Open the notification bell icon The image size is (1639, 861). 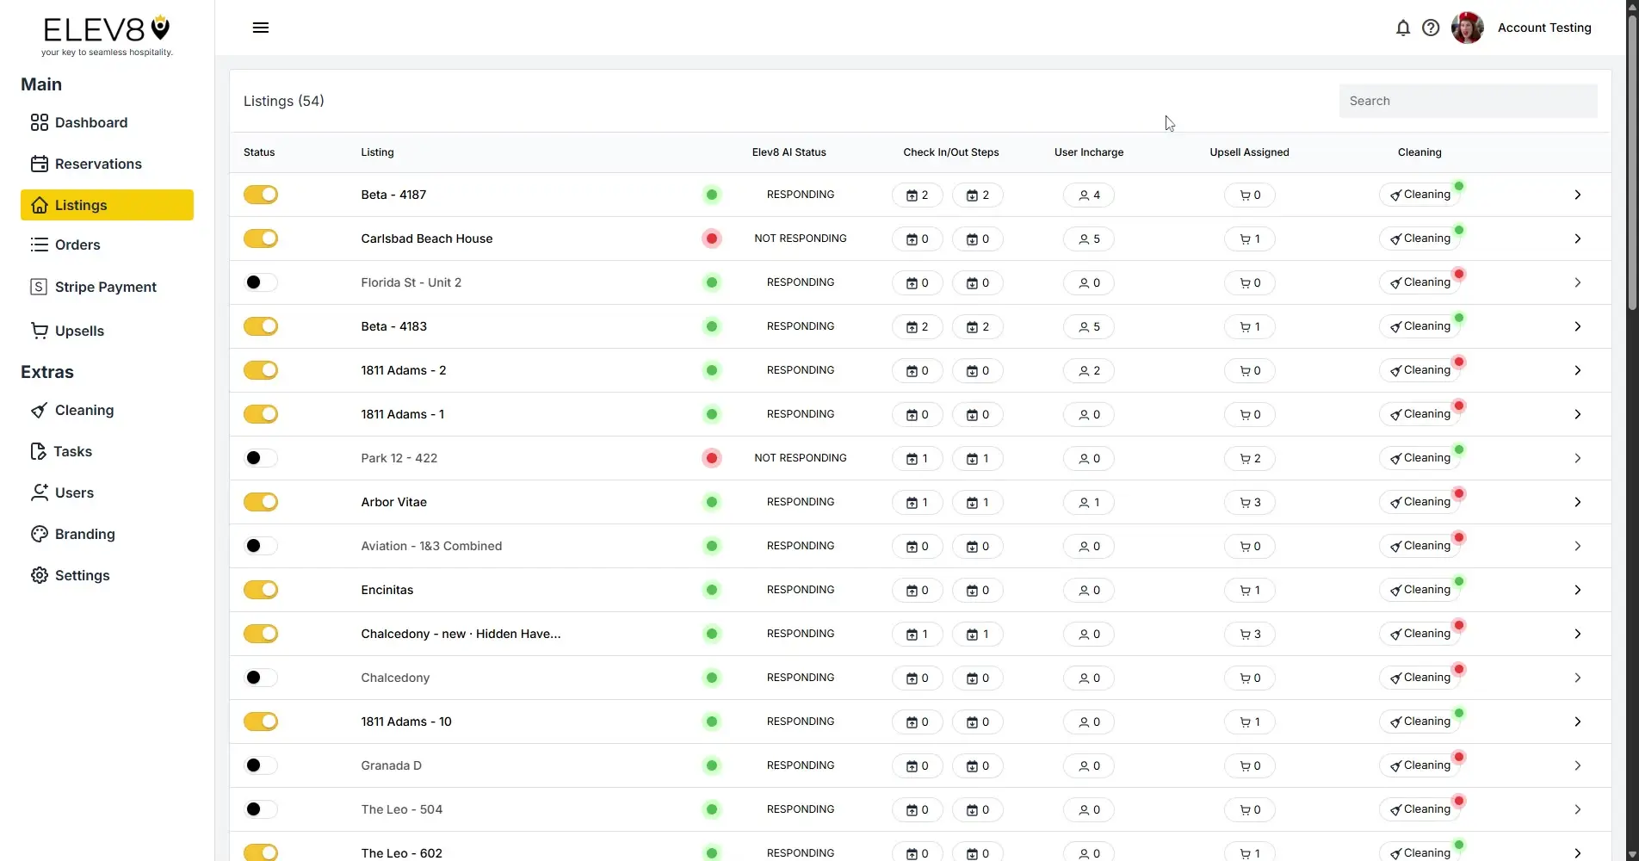pos(1402,28)
